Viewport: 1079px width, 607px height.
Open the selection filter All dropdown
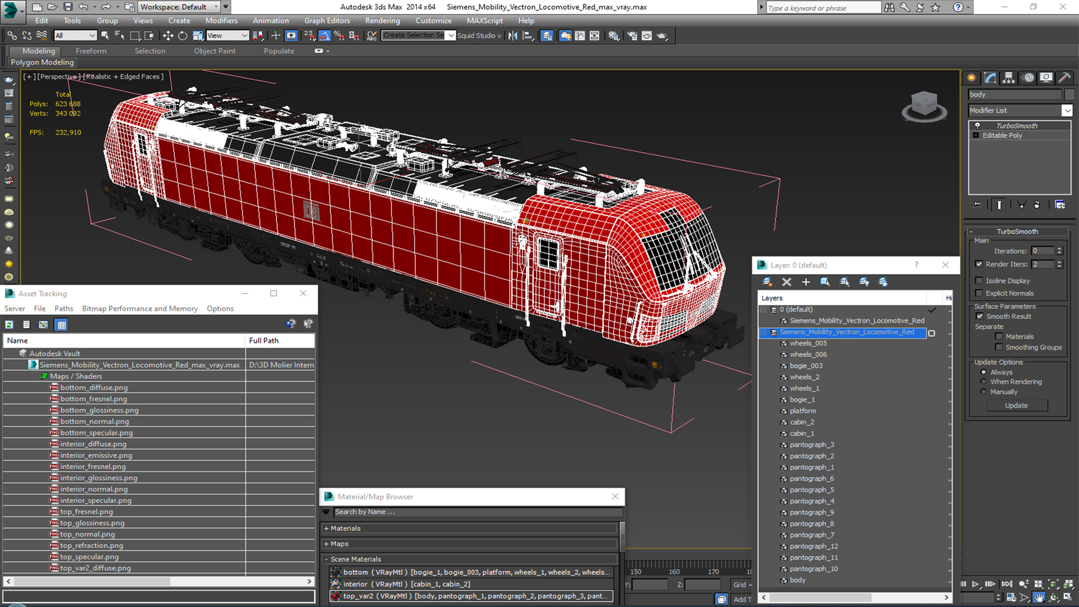click(x=75, y=35)
